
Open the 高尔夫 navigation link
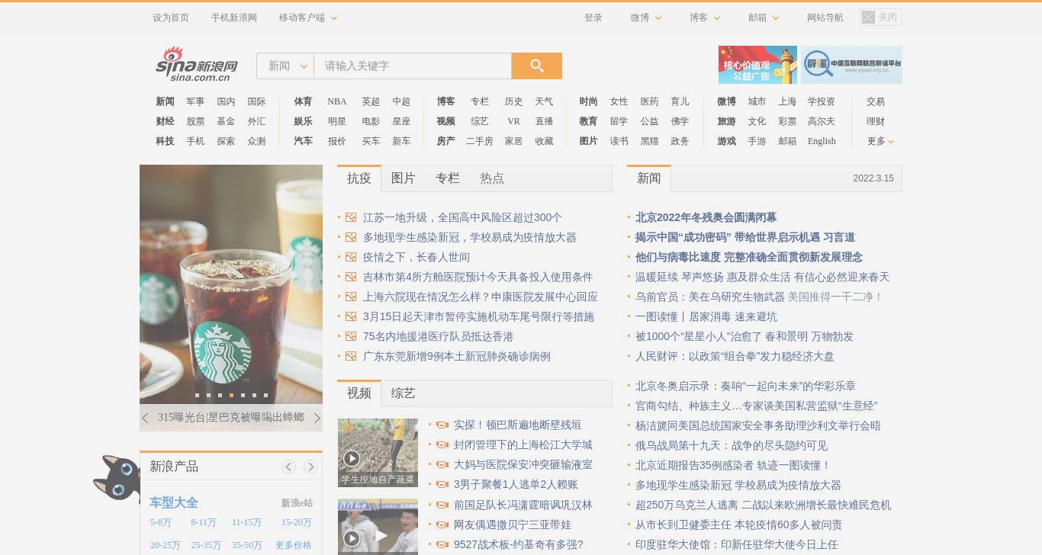[x=821, y=121]
